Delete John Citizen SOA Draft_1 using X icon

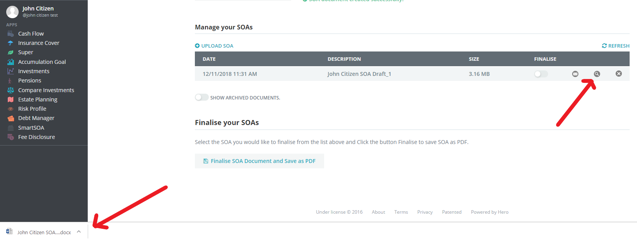coord(618,74)
